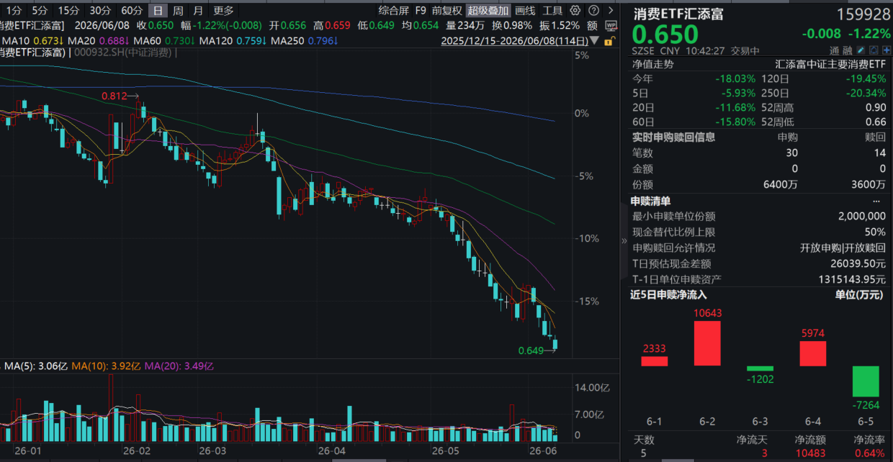Open the help question mark icon

click(593, 11)
